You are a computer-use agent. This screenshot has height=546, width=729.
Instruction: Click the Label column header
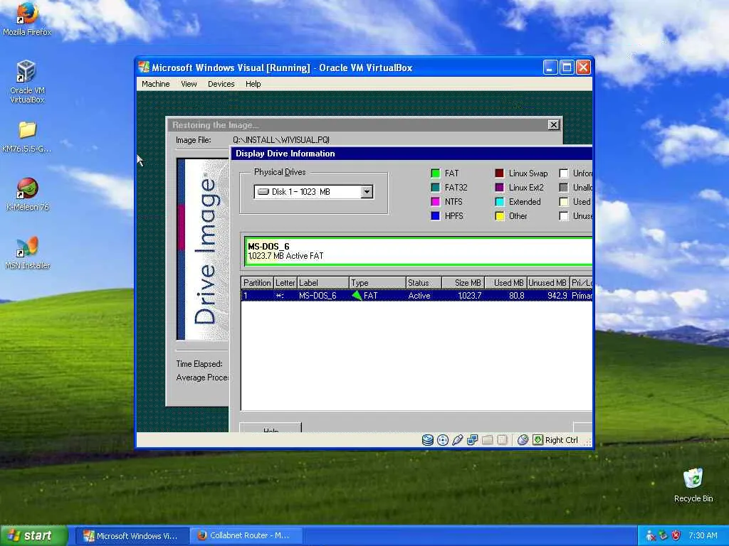[322, 283]
